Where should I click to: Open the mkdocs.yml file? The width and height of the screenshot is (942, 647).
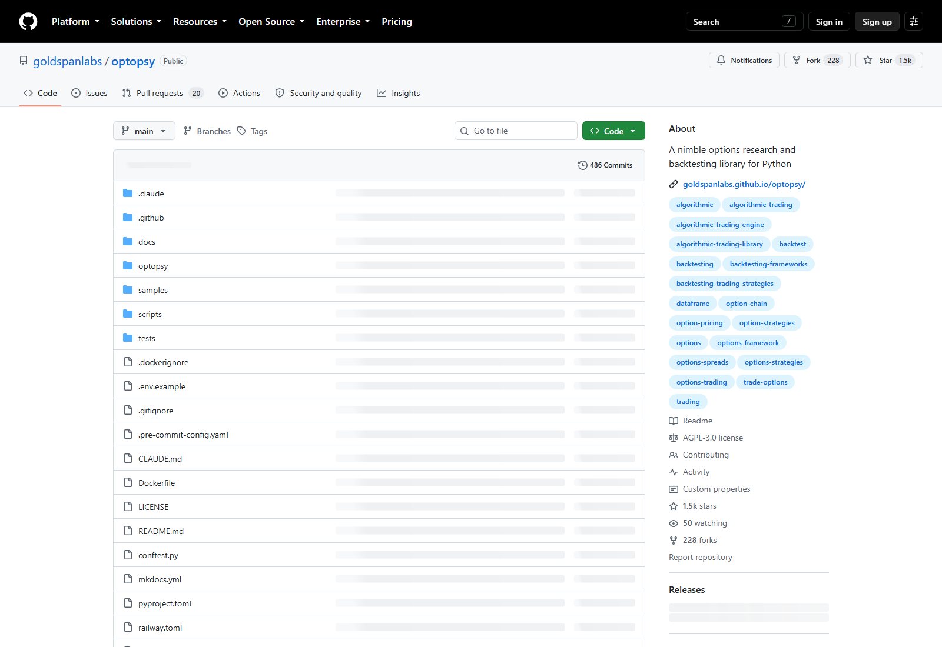(160, 579)
